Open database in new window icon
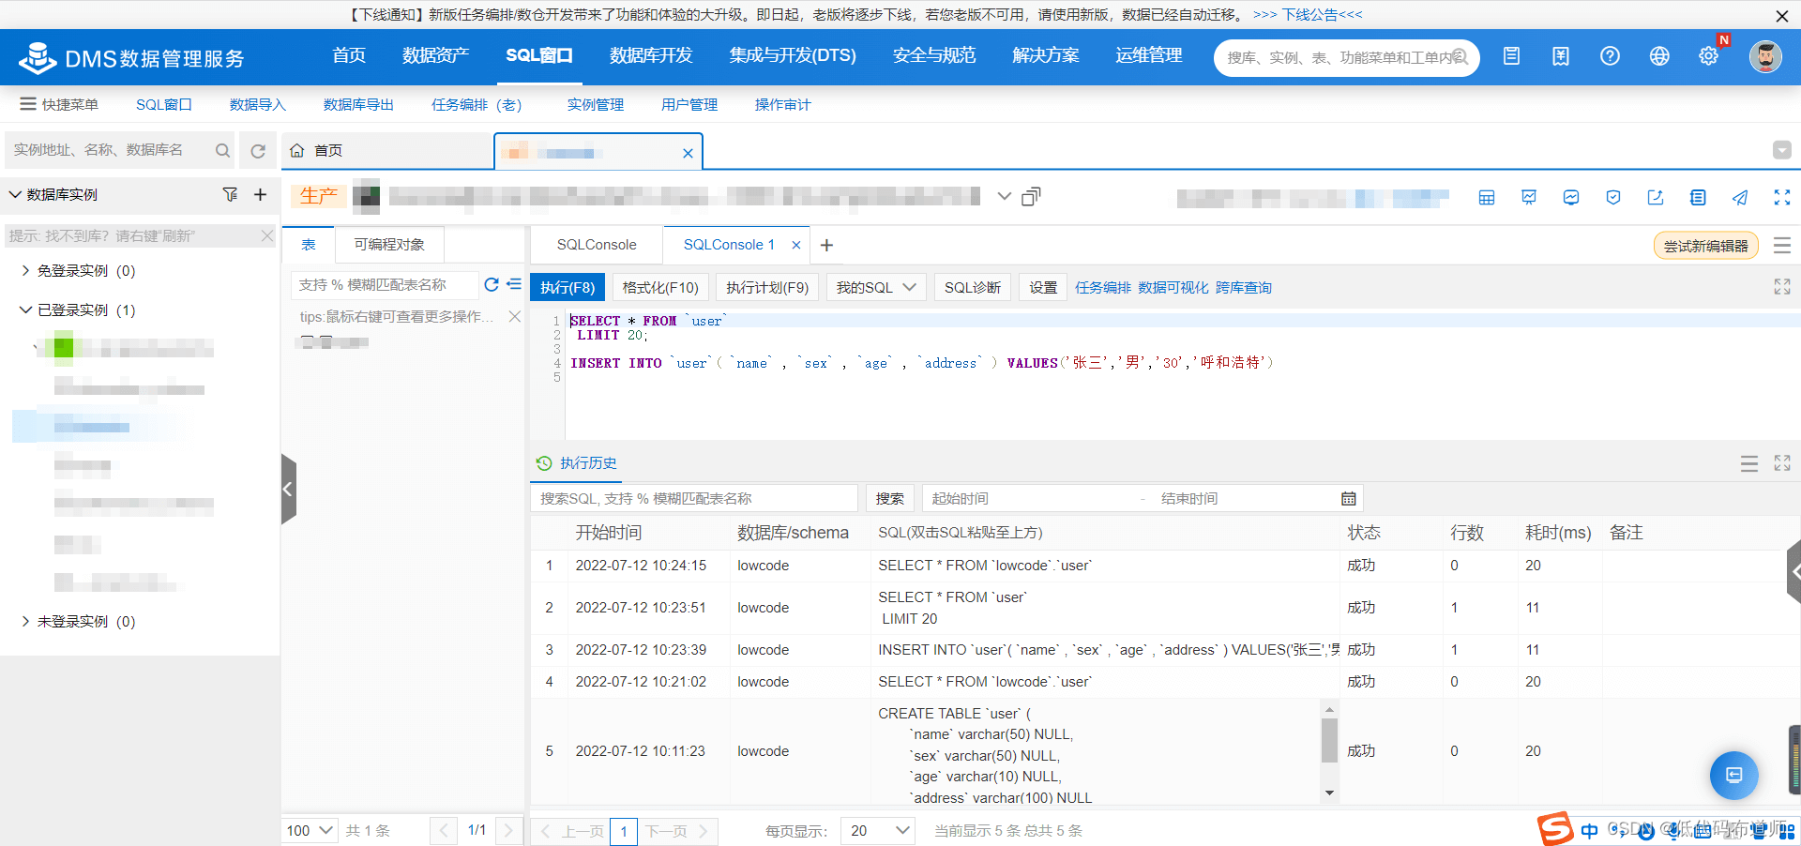 tap(1031, 196)
